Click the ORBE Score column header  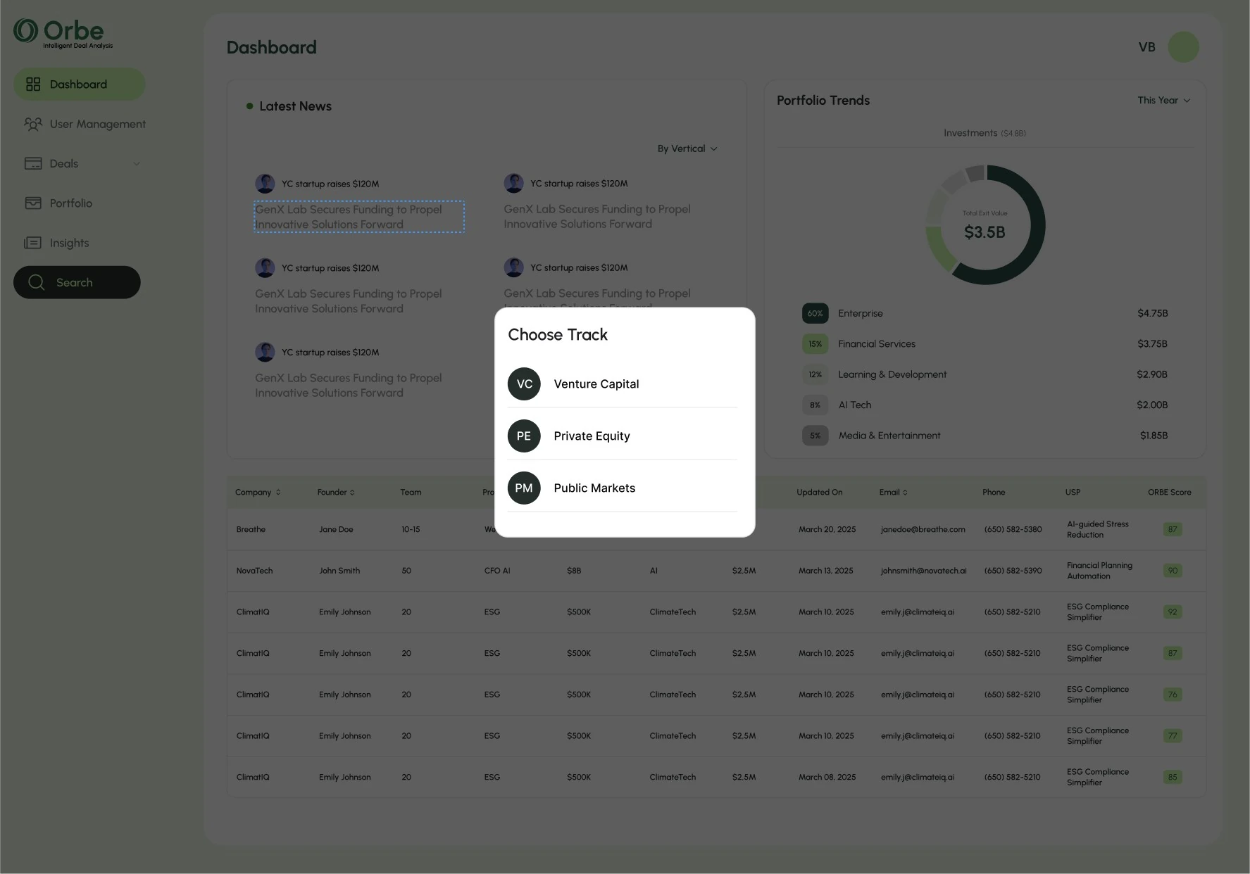[x=1169, y=493]
